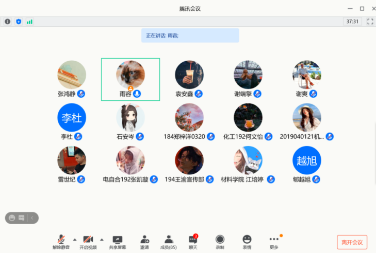Viewport: 376px width, 253px height.
Task: Click the blue security shield icon
Action: (19, 22)
